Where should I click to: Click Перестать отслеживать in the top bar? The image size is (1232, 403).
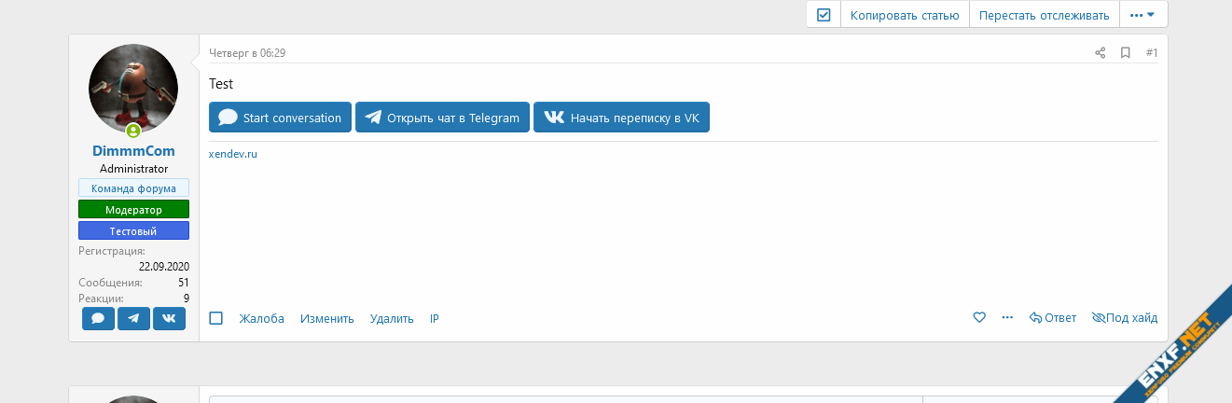point(1044,15)
